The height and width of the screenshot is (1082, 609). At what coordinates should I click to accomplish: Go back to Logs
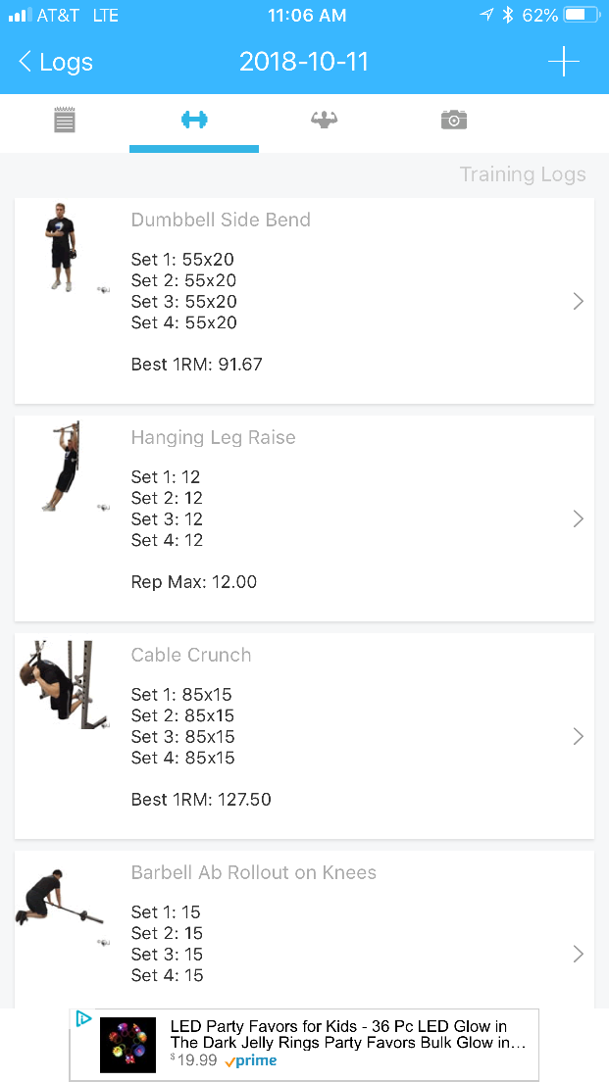pos(56,62)
